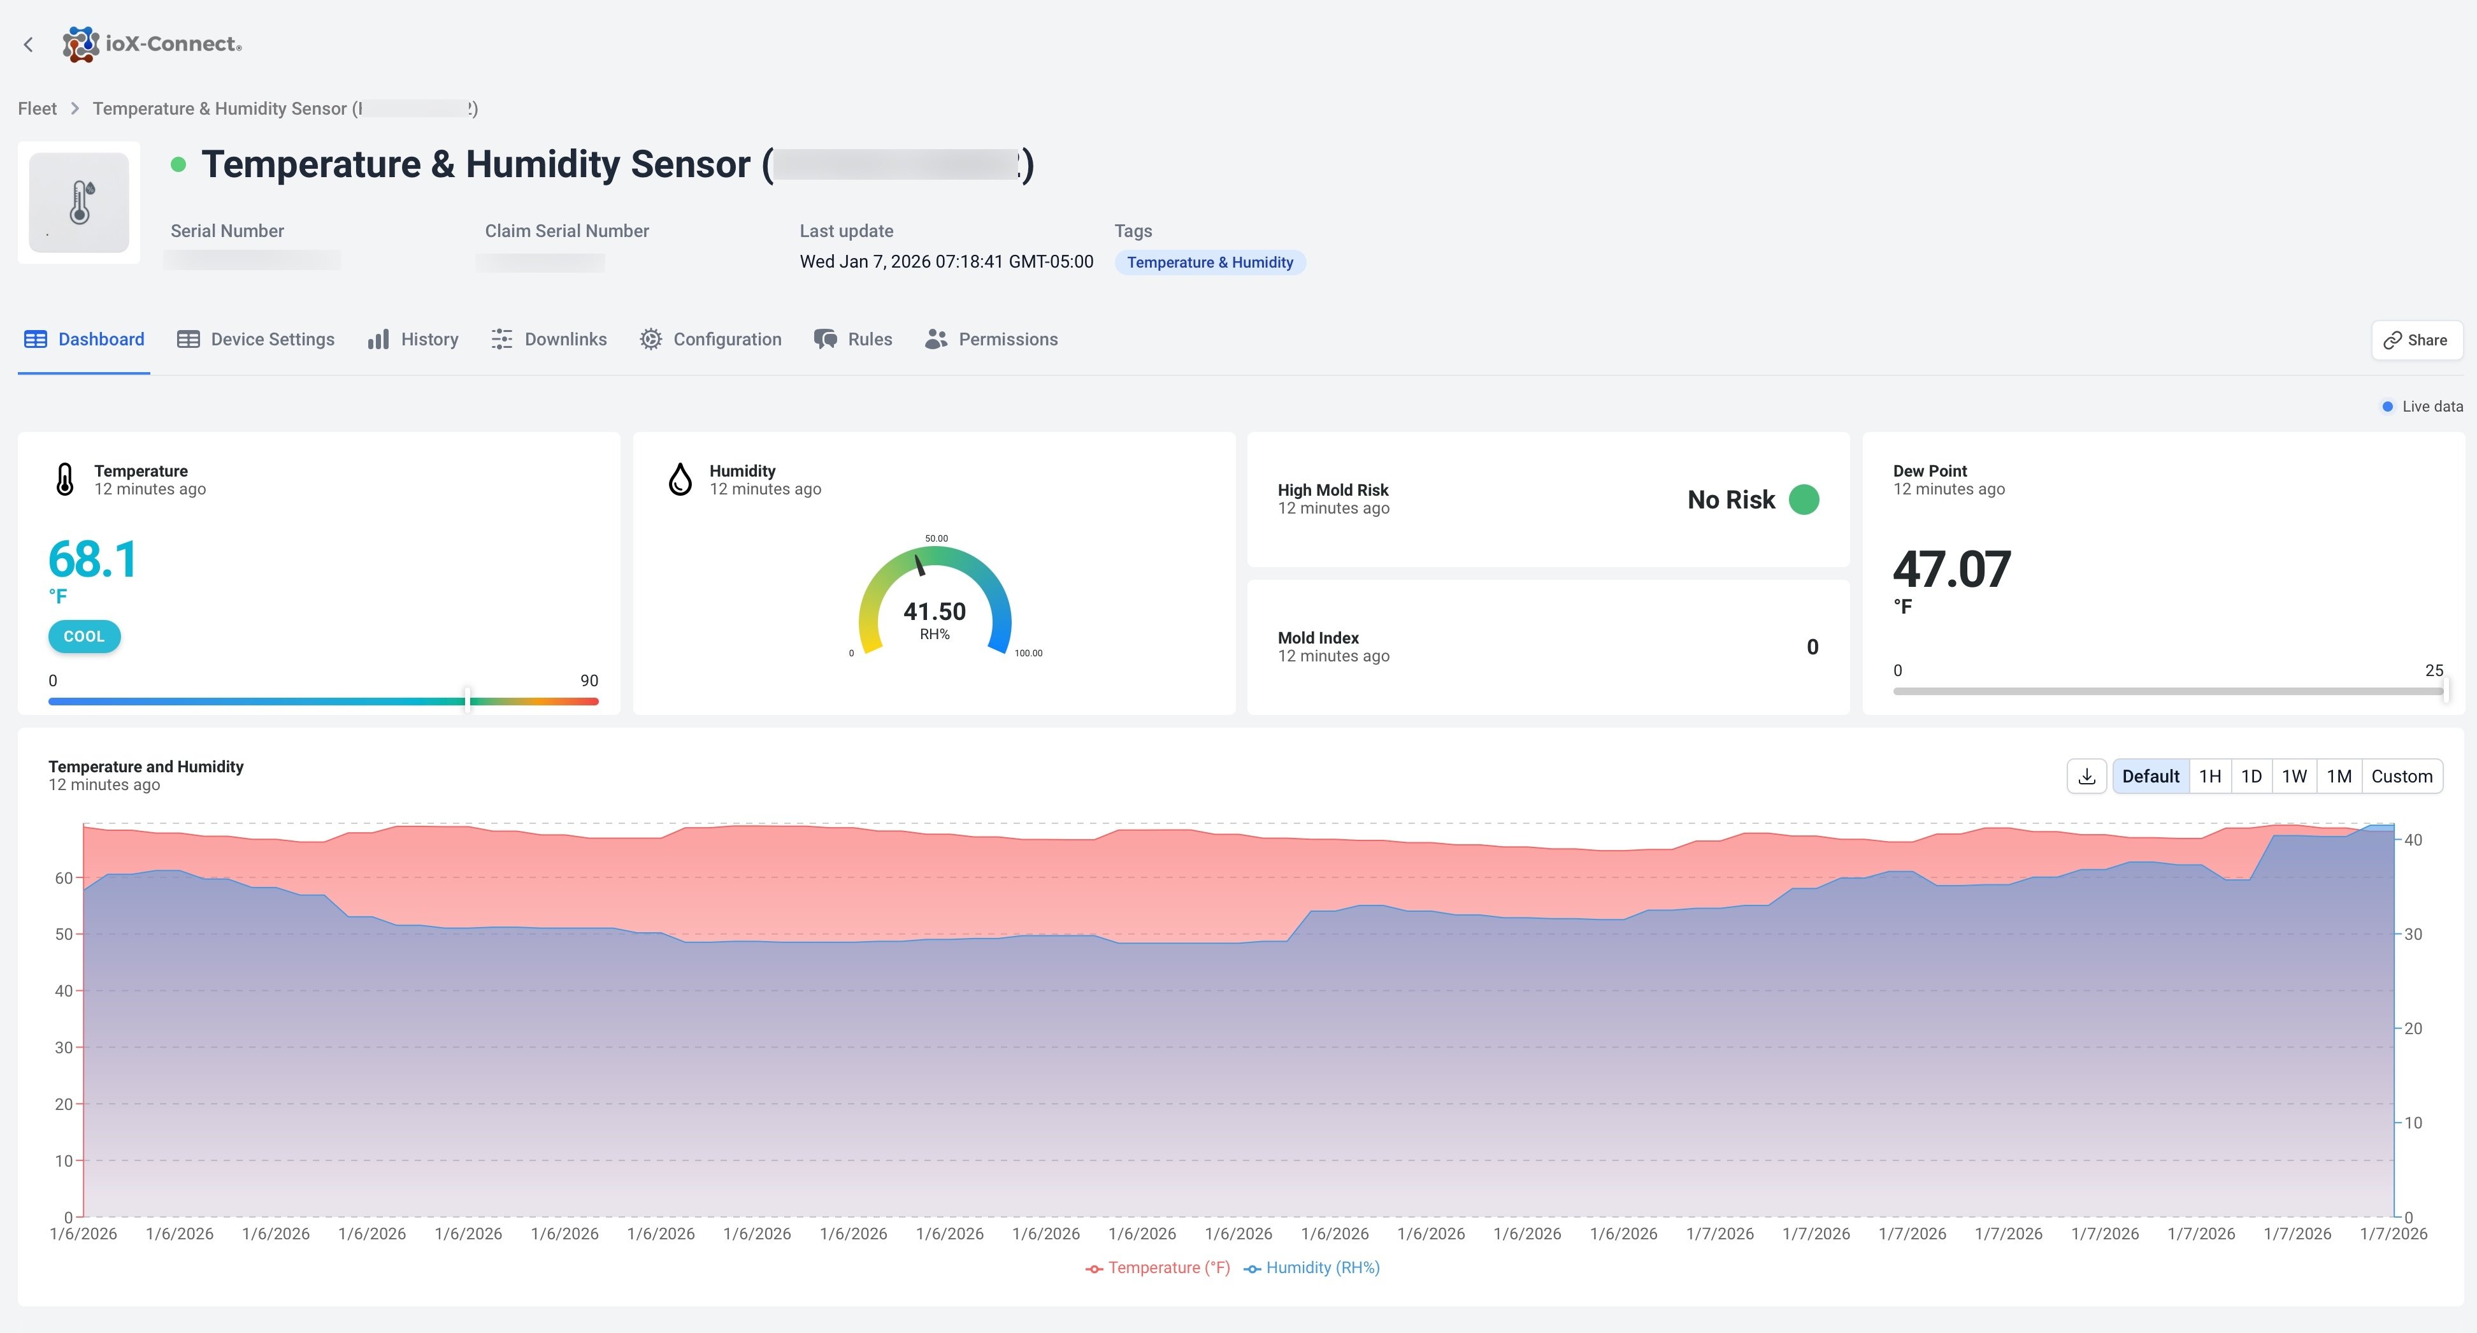Viewport: 2477px width, 1333px height.
Task: Click the back arrow icon
Action: 29,44
